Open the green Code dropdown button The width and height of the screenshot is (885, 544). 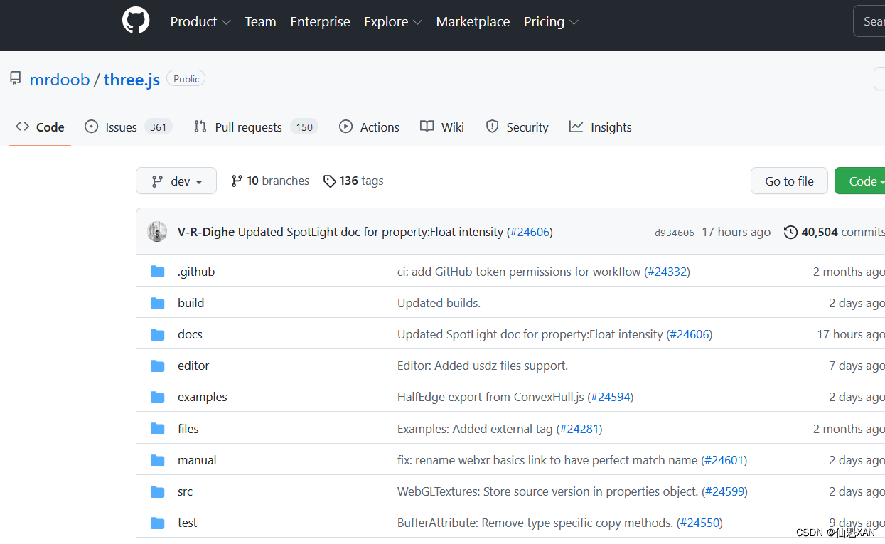point(861,181)
